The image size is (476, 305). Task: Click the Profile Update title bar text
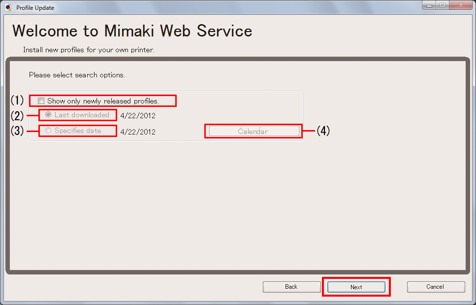coord(35,8)
